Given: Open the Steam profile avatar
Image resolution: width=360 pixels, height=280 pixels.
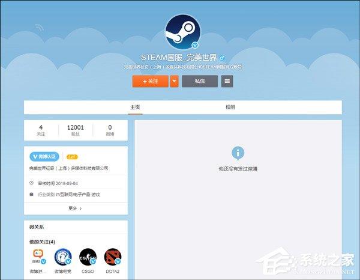Looking at the screenshot, I should click(x=183, y=32).
